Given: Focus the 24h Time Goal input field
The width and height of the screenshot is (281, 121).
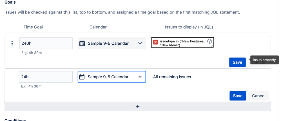Looking at the screenshot, I should [46, 77].
